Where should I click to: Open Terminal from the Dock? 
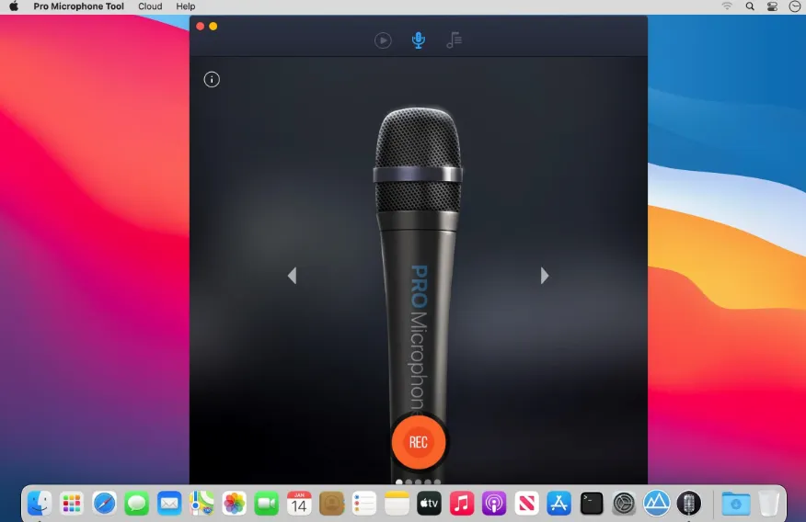click(x=591, y=503)
